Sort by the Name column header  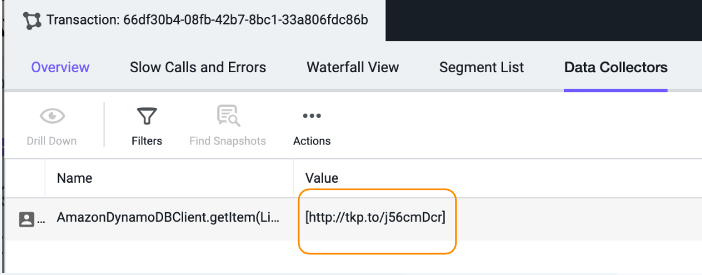74,178
